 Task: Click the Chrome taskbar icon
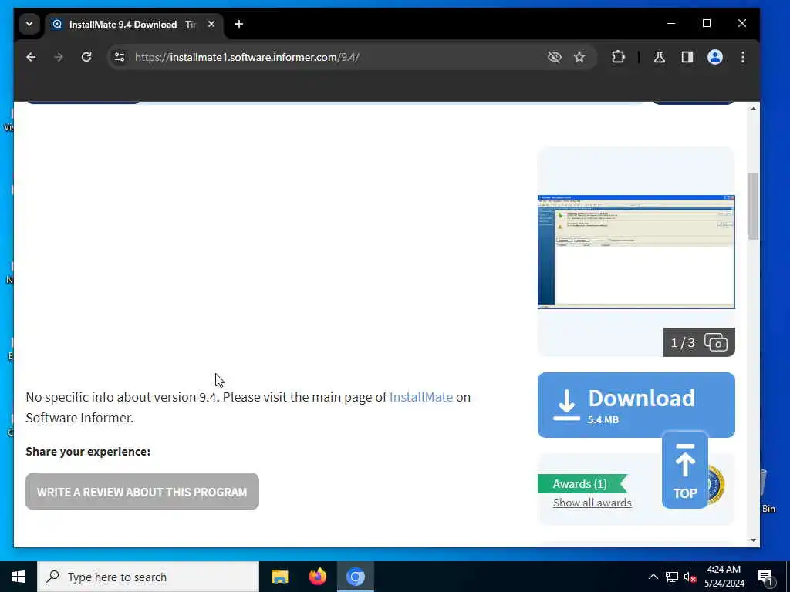pyautogui.click(x=355, y=577)
